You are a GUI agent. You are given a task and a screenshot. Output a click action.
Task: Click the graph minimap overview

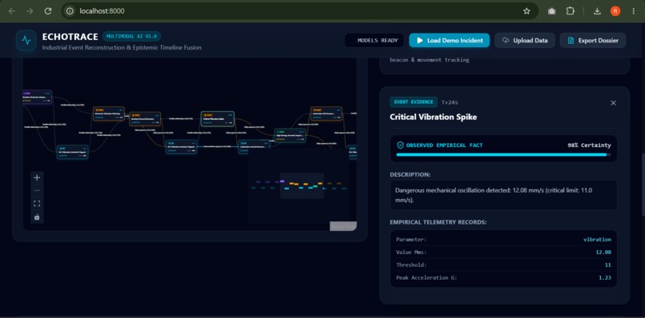[x=298, y=186]
